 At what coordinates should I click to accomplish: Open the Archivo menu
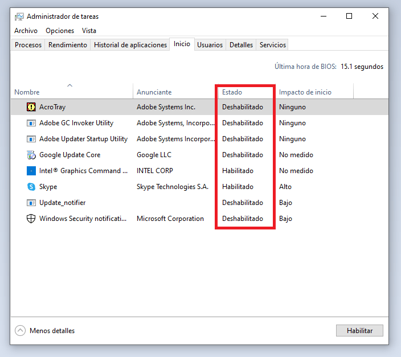click(x=26, y=31)
